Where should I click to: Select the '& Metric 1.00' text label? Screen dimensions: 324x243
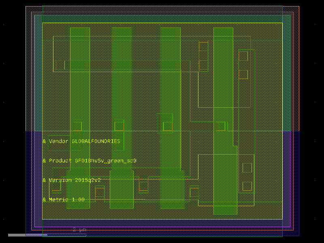click(x=64, y=200)
